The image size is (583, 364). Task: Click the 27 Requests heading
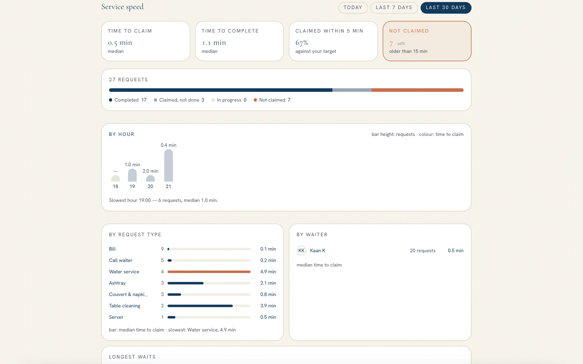coord(128,80)
